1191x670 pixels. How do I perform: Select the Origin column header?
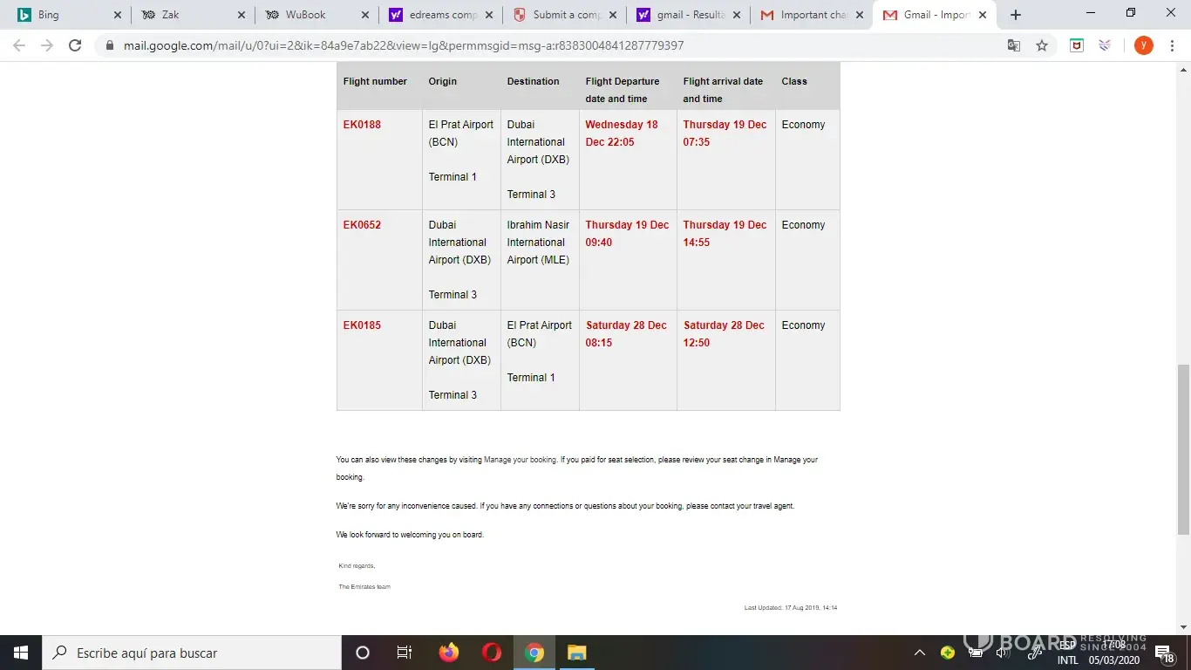[443, 81]
